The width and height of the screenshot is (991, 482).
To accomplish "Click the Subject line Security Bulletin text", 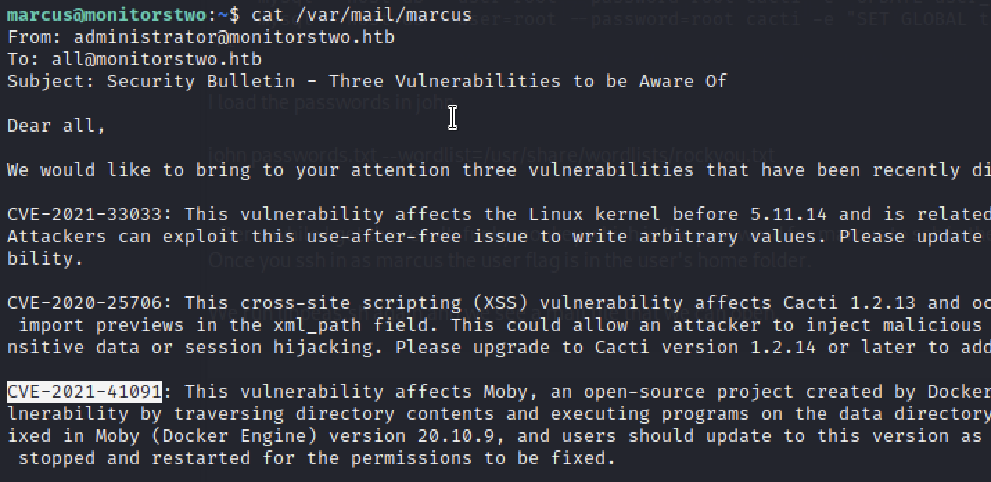I will click(201, 82).
